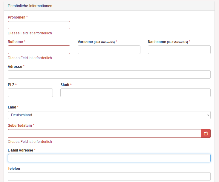Click the Land field label
Screen dimensions: 219x182
[x=12, y=107]
